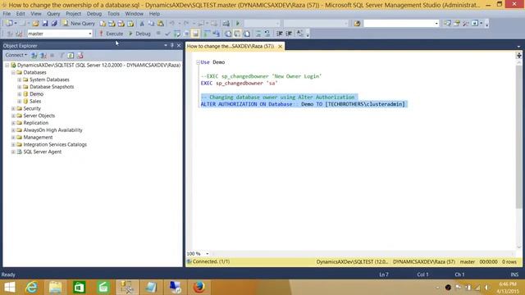Open File Explorer from the taskbar
The width and height of the screenshot is (525, 295).
point(55,288)
